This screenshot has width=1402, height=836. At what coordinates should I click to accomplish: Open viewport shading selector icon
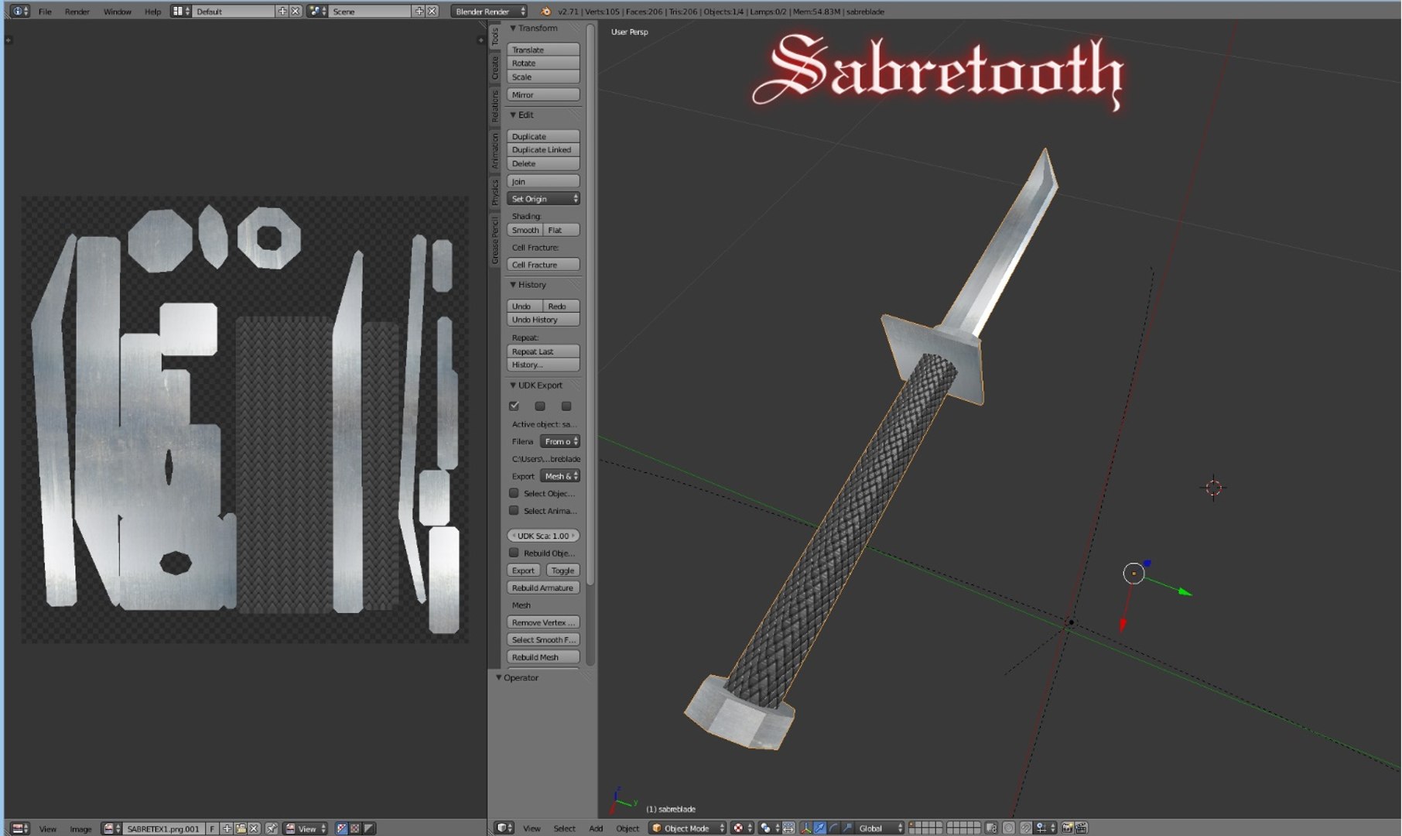tap(743, 828)
